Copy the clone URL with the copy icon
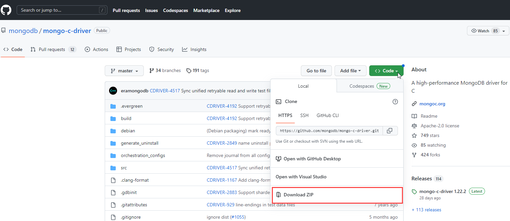Screen dimensions: 510x221 coord(390,131)
